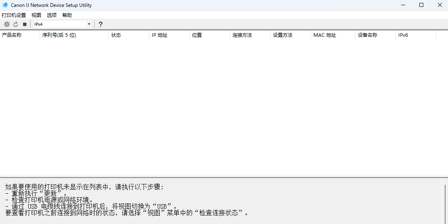448x224 pixels.
Task: Click the 设备名称 column header
Action: pos(375,35)
